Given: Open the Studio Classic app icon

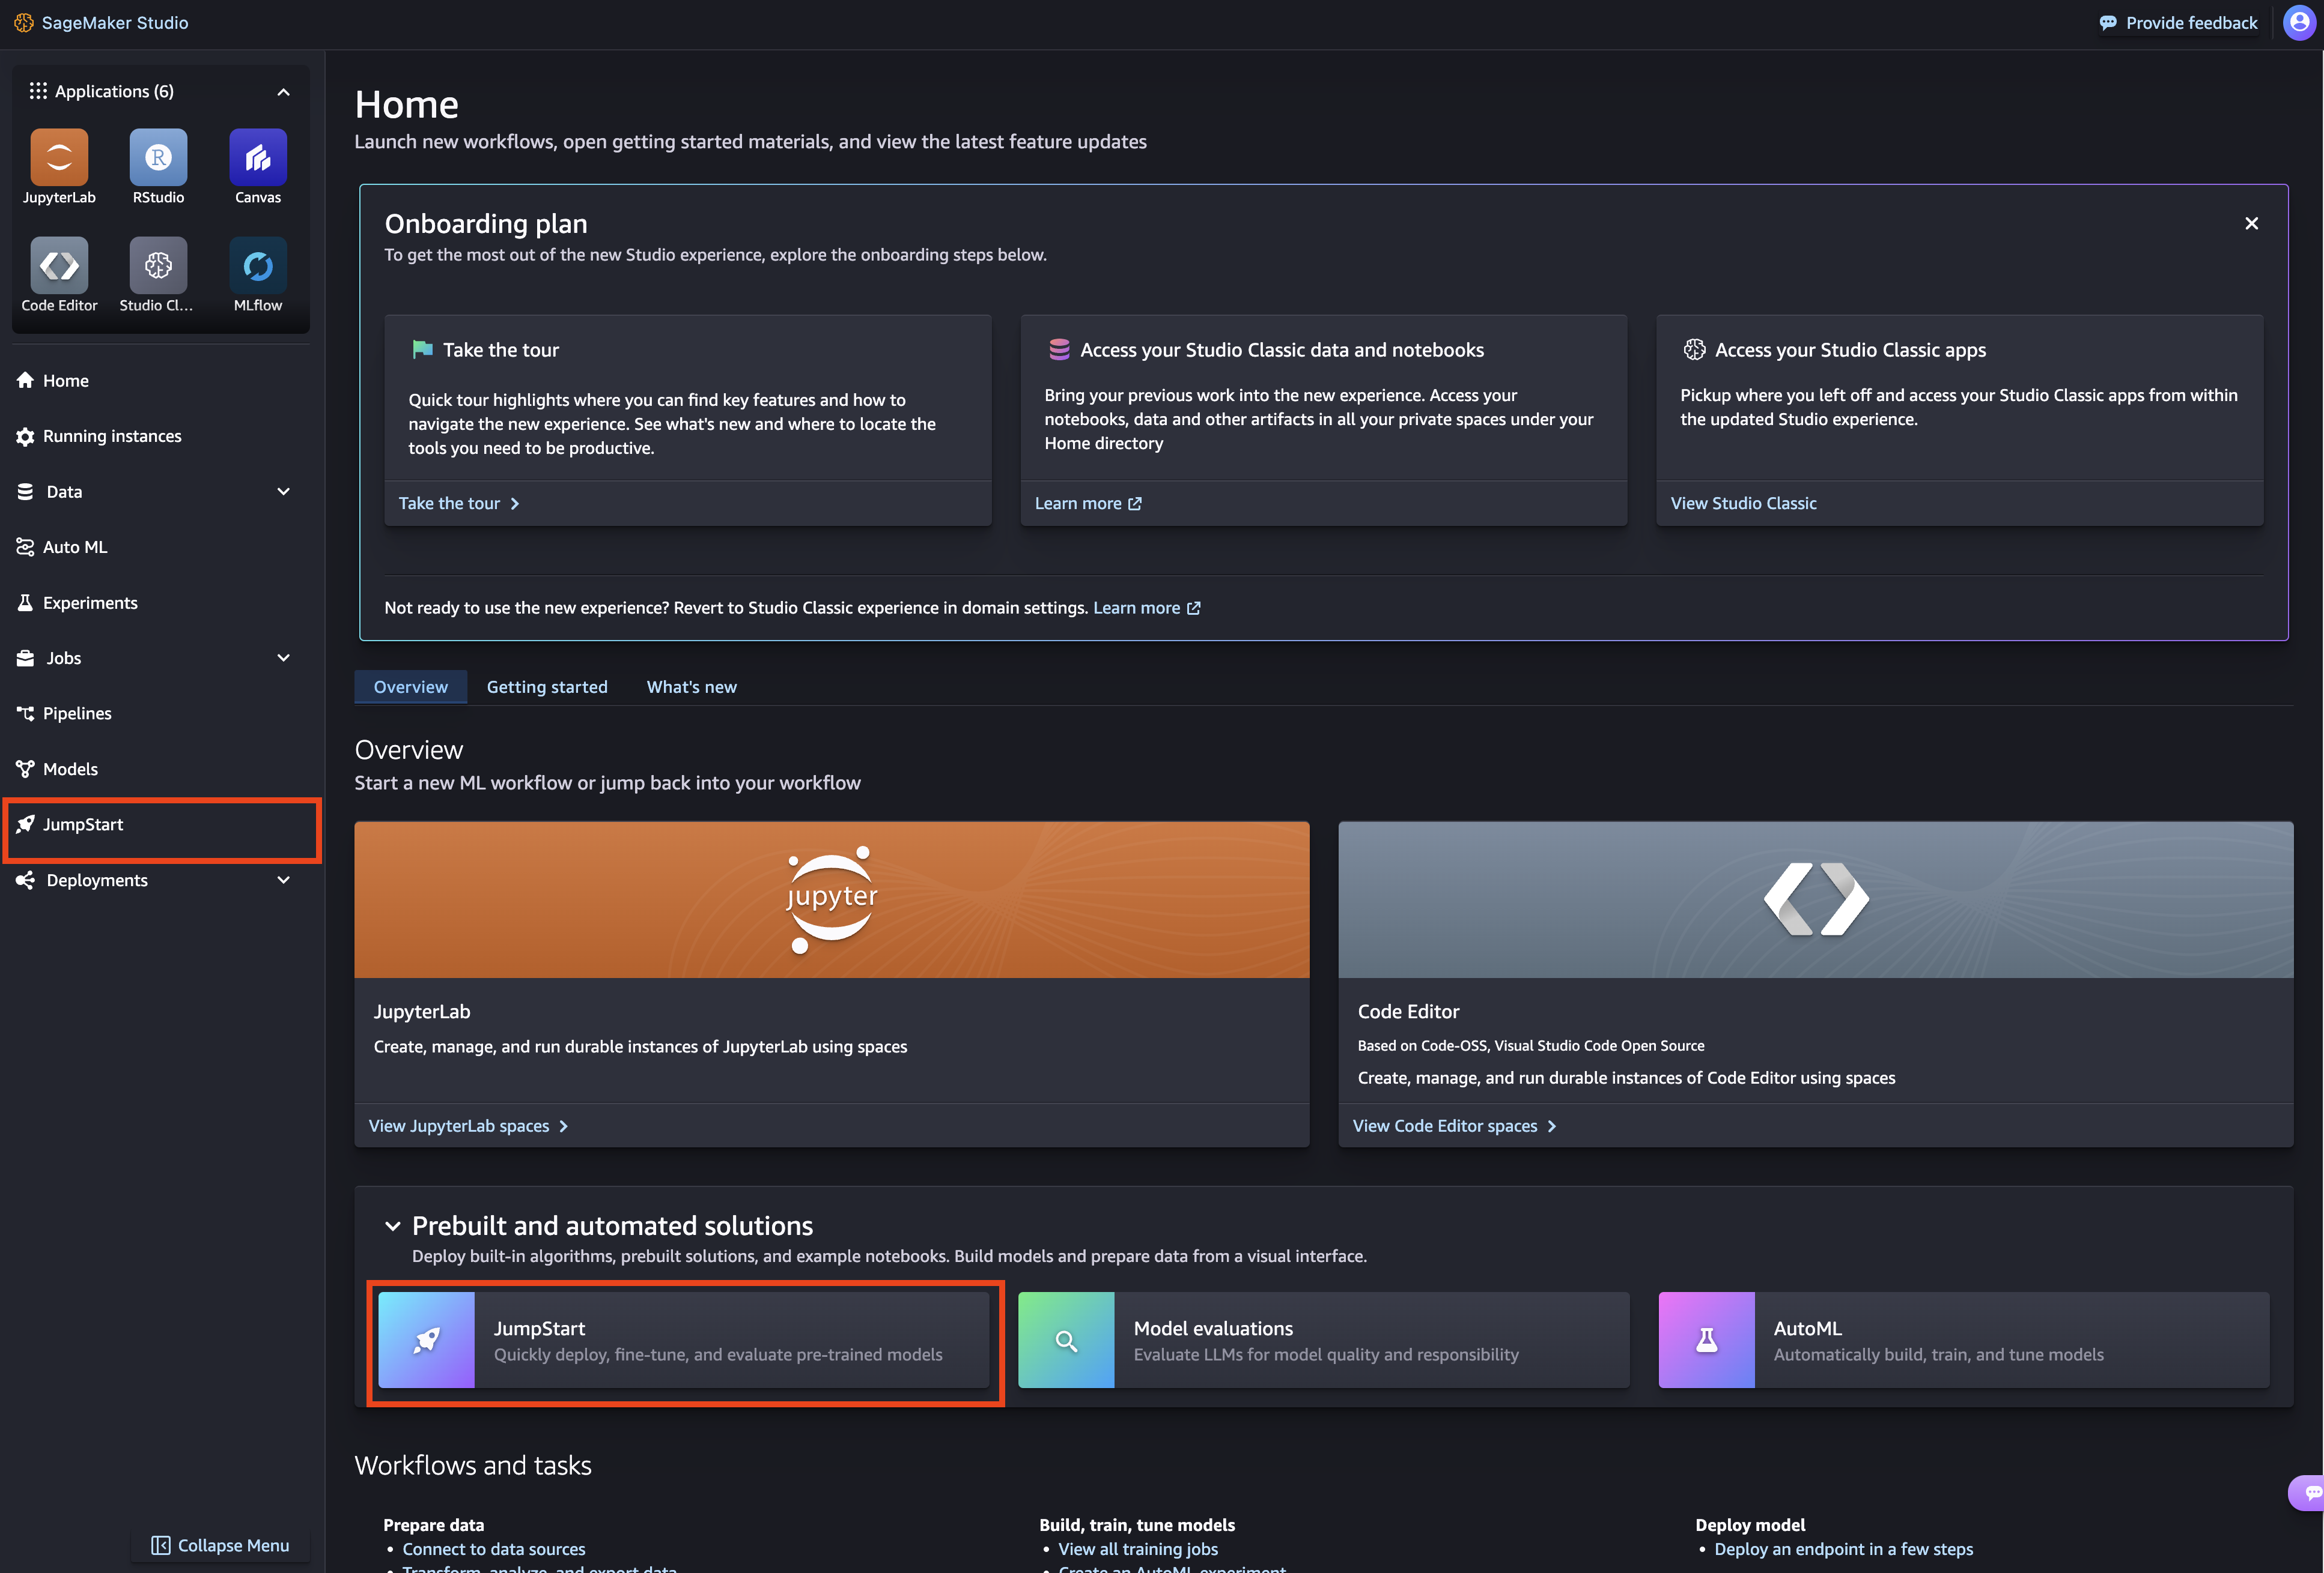Looking at the screenshot, I should tap(158, 265).
